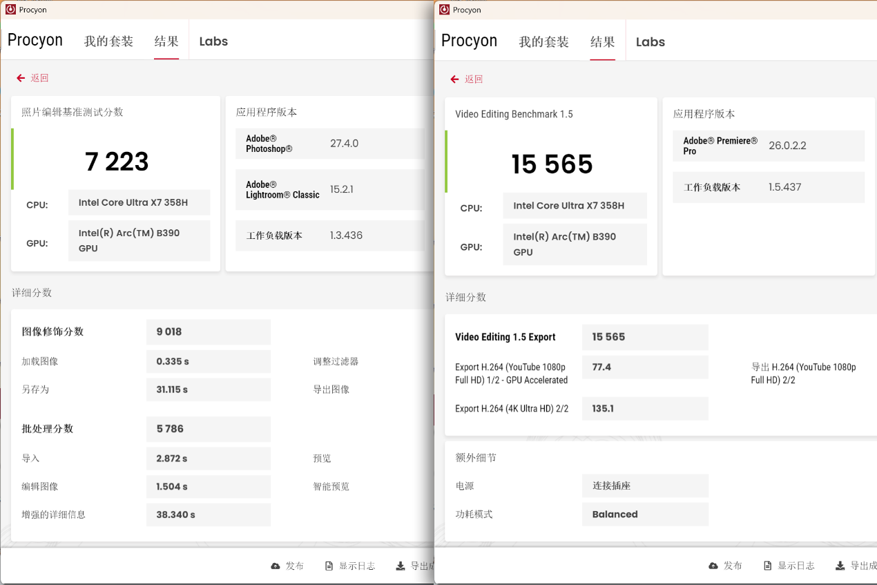The height and width of the screenshot is (585, 877).
Task: Click 照片编辑基准测试分数 heading
Action: point(73,112)
